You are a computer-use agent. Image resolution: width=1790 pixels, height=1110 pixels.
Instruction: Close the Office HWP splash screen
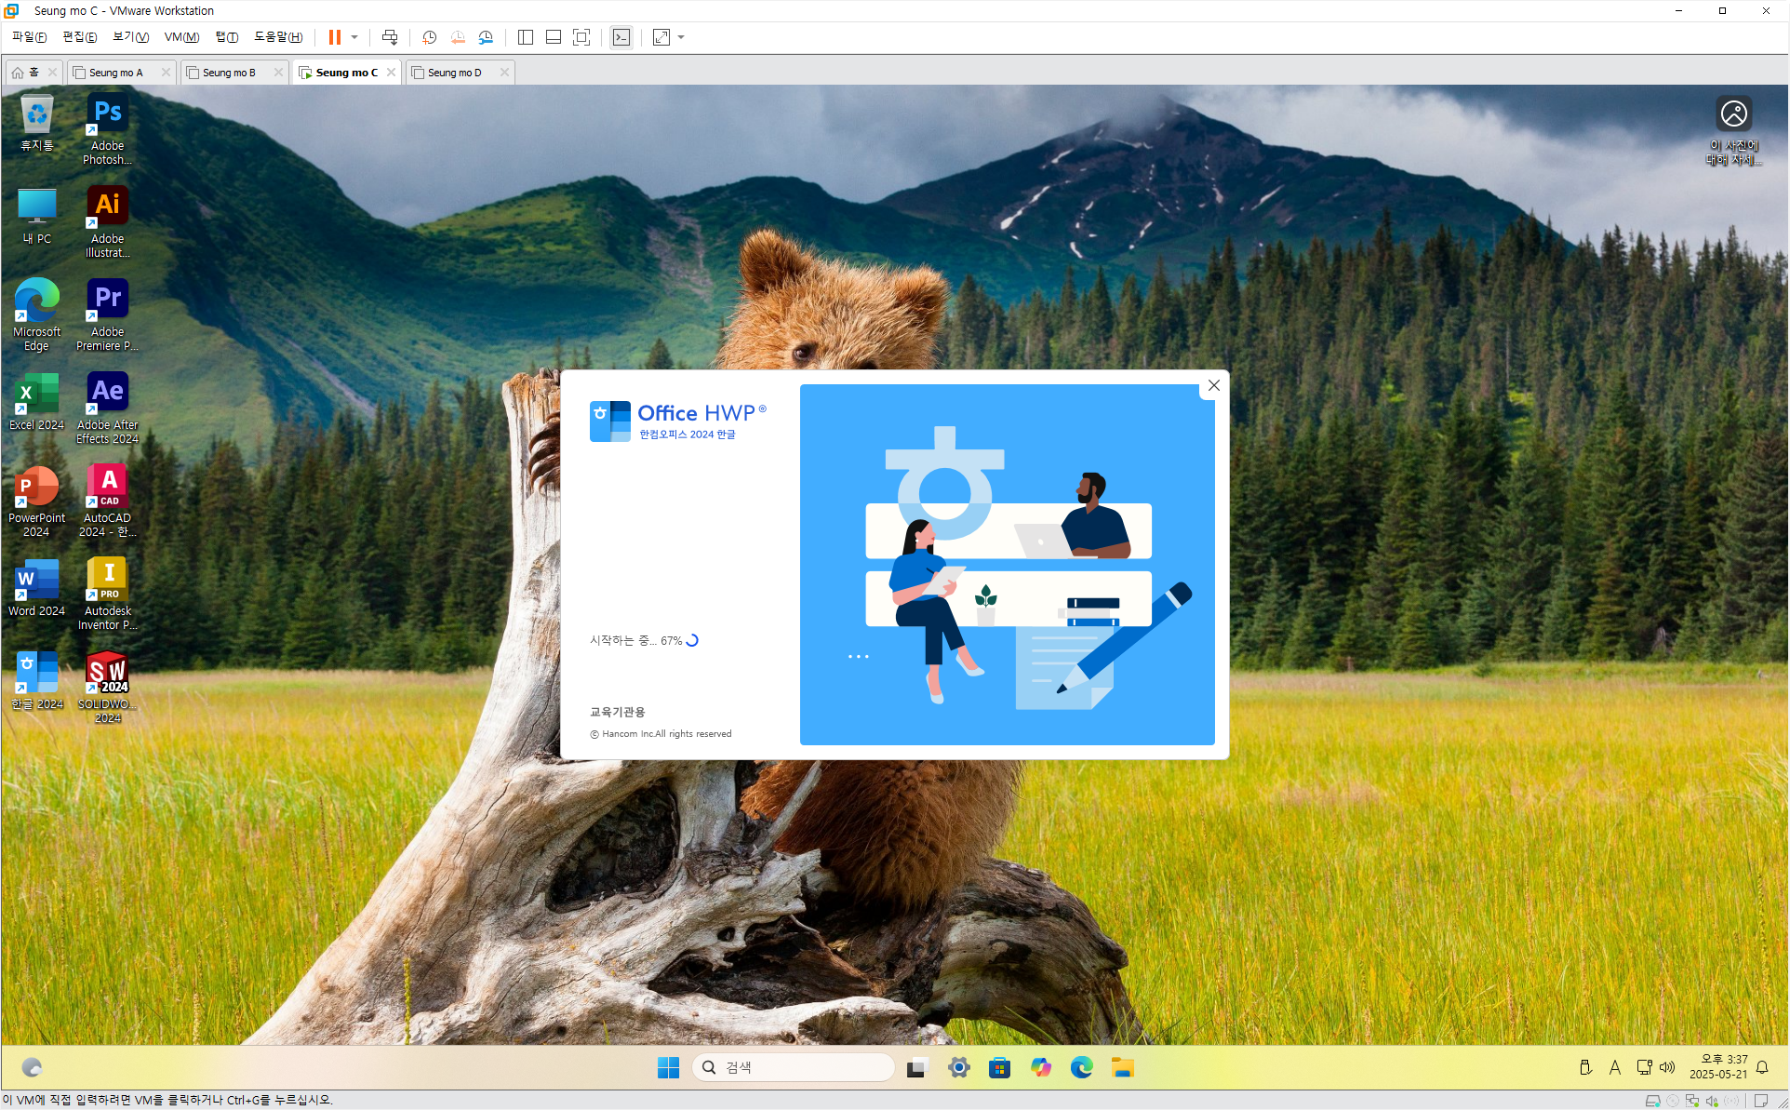tap(1213, 385)
